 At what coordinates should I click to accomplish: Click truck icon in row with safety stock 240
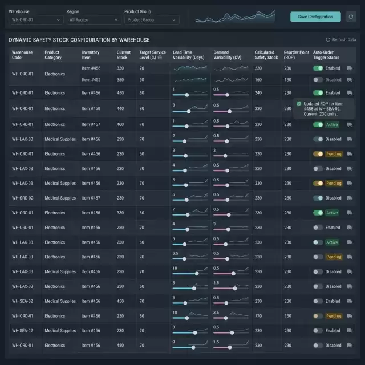coord(350,92)
